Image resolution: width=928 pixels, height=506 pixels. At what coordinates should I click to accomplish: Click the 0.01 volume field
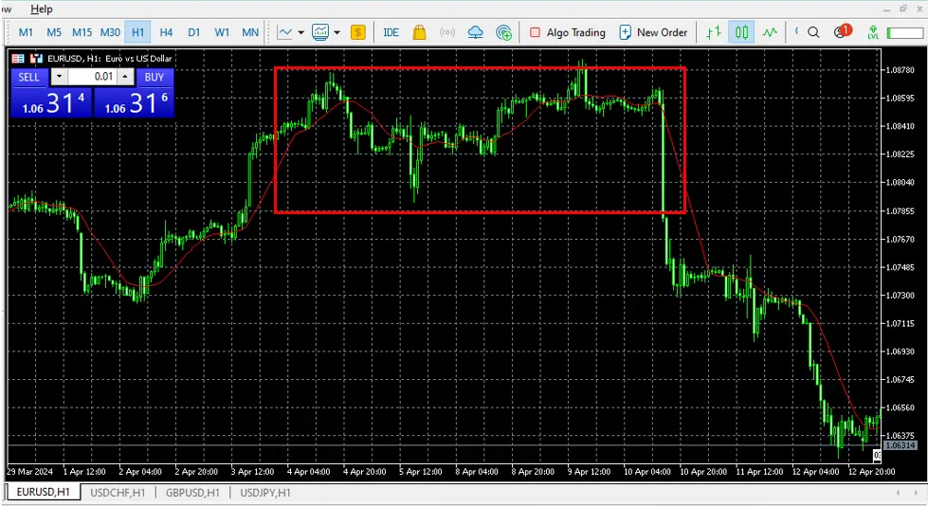tap(92, 77)
